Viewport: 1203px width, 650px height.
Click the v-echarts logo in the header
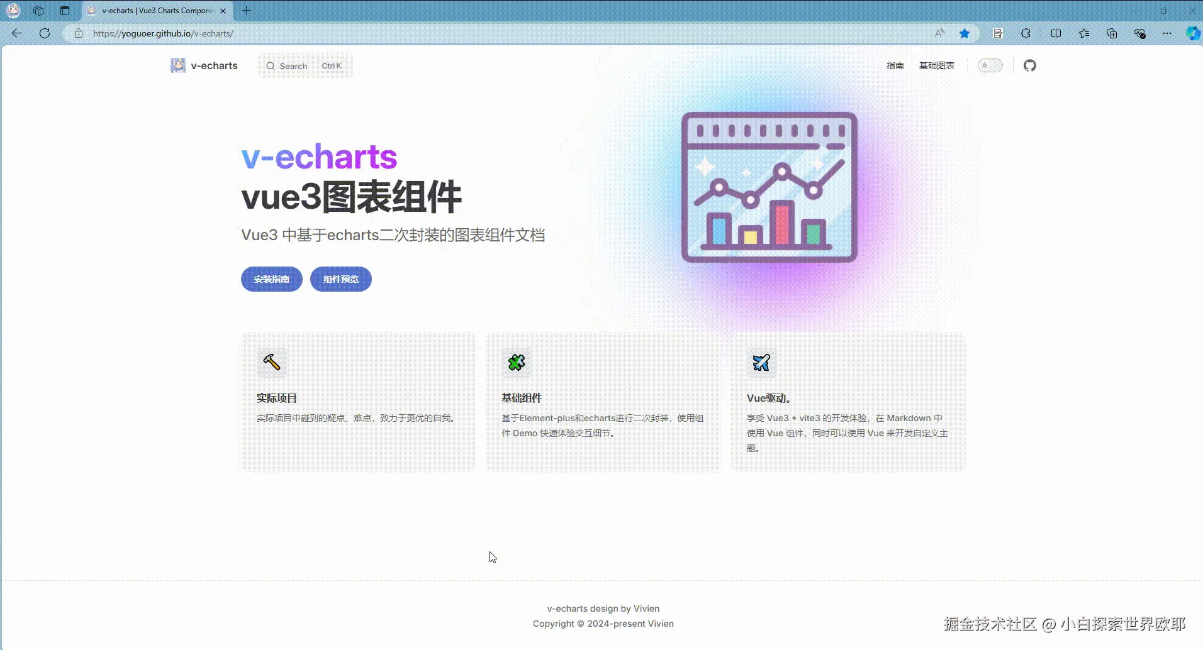click(204, 65)
